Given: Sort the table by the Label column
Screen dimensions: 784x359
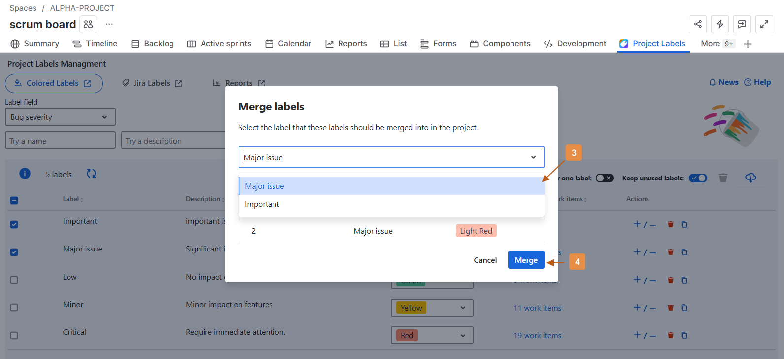Looking at the screenshot, I should [73, 199].
